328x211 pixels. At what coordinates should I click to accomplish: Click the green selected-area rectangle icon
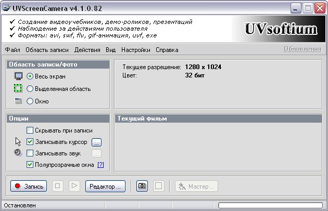tap(19, 88)
